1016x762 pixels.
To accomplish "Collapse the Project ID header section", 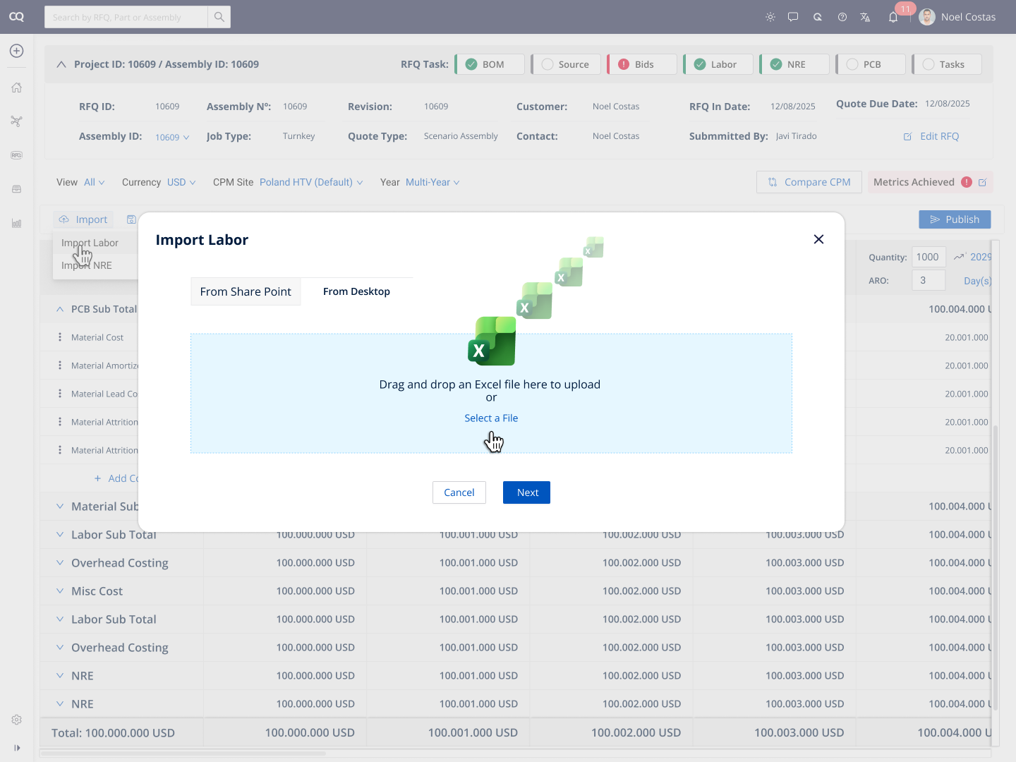I will 61,64.
